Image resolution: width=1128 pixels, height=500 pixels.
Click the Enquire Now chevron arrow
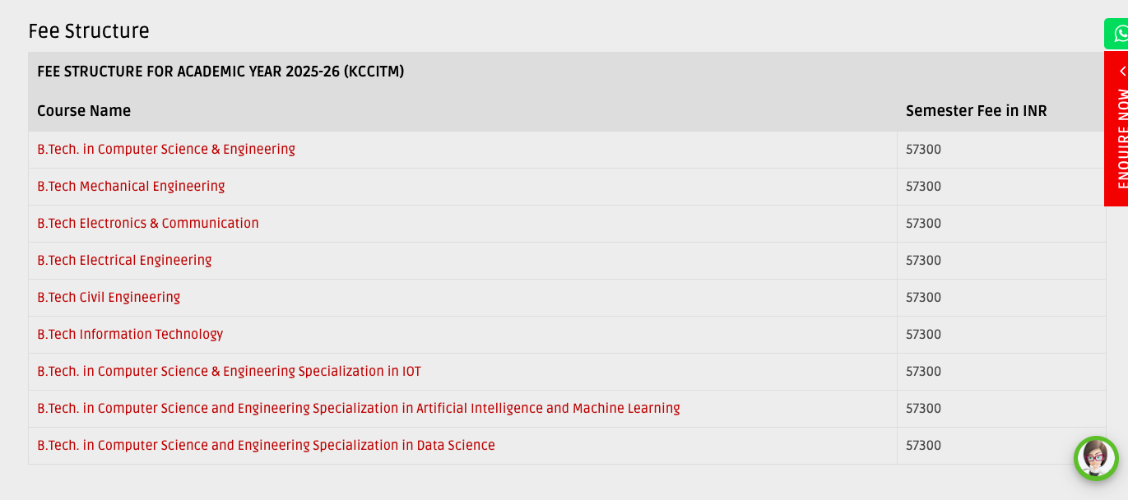[x=1123, y=72]
